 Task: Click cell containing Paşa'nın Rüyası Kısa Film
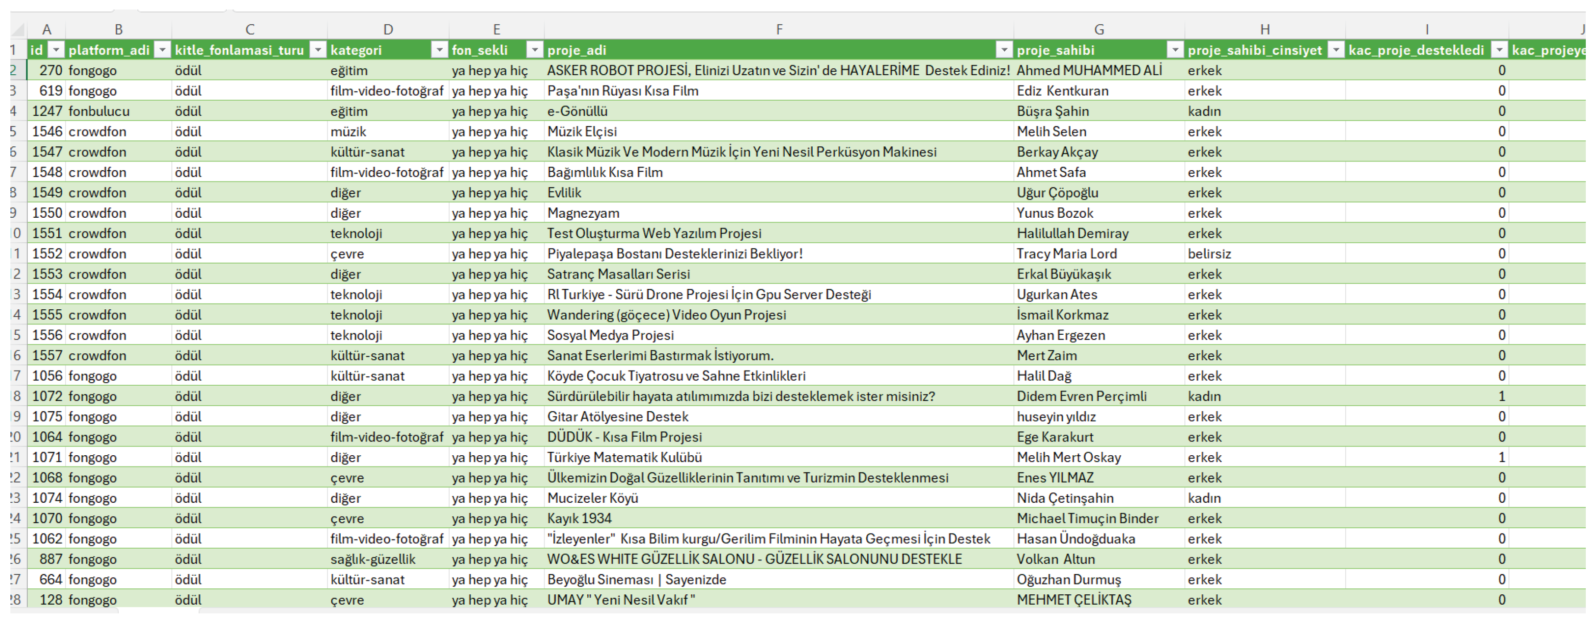[622, 91]
